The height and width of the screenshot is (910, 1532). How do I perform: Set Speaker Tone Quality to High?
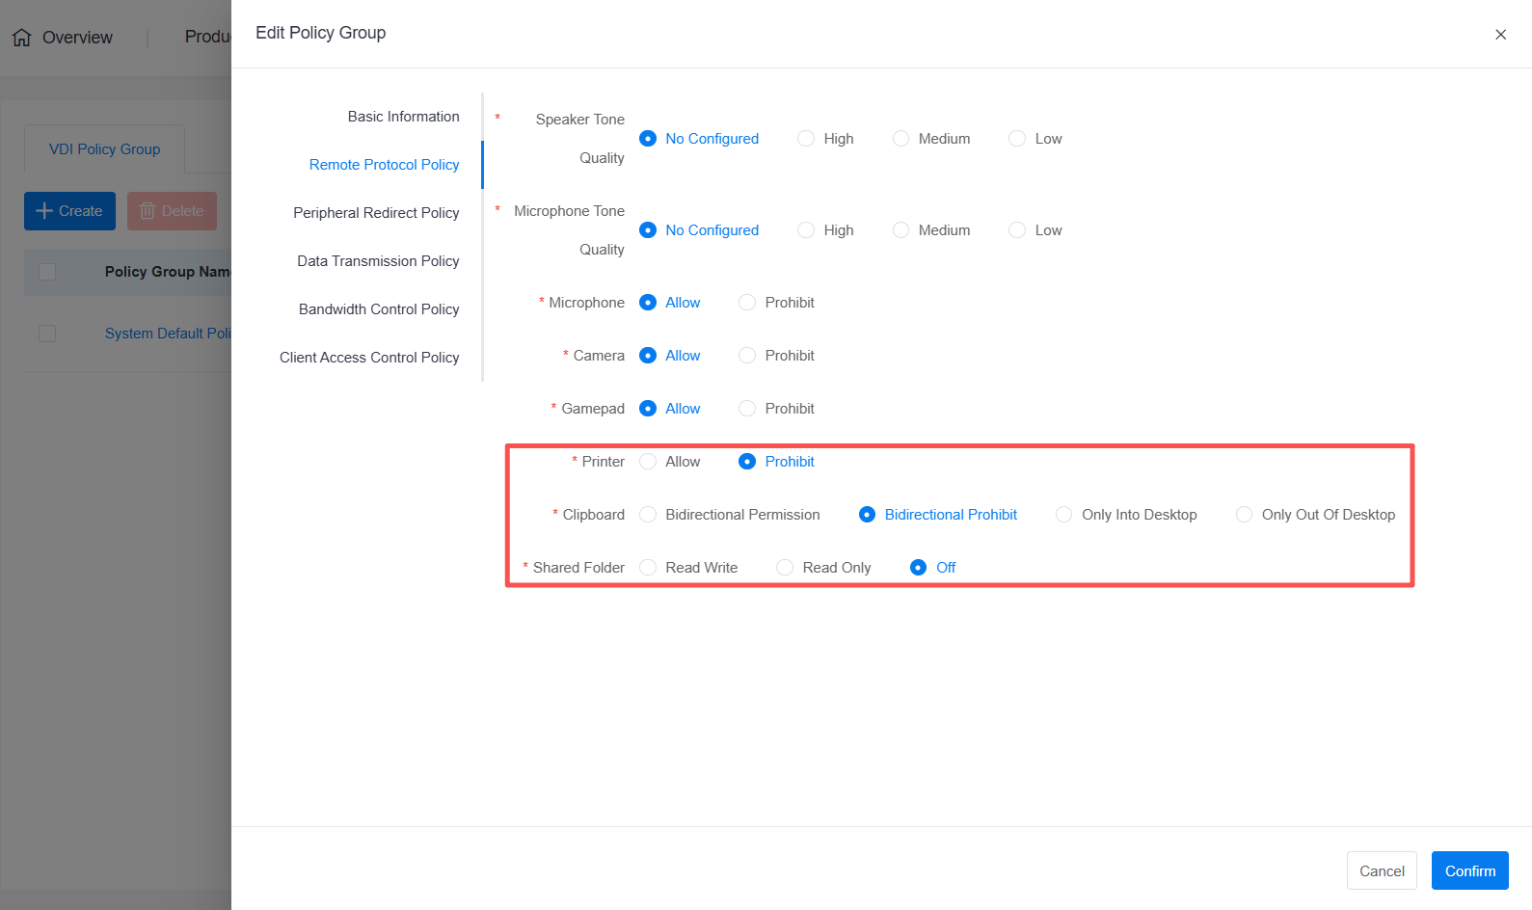click(806, 139)
